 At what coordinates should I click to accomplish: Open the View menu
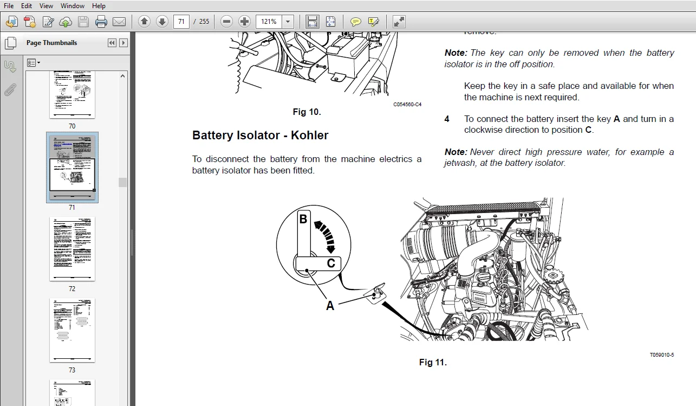coord(47,5)
